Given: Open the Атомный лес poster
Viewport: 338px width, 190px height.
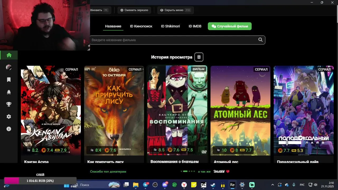Looking at the screenshot, I should [240, 111].
